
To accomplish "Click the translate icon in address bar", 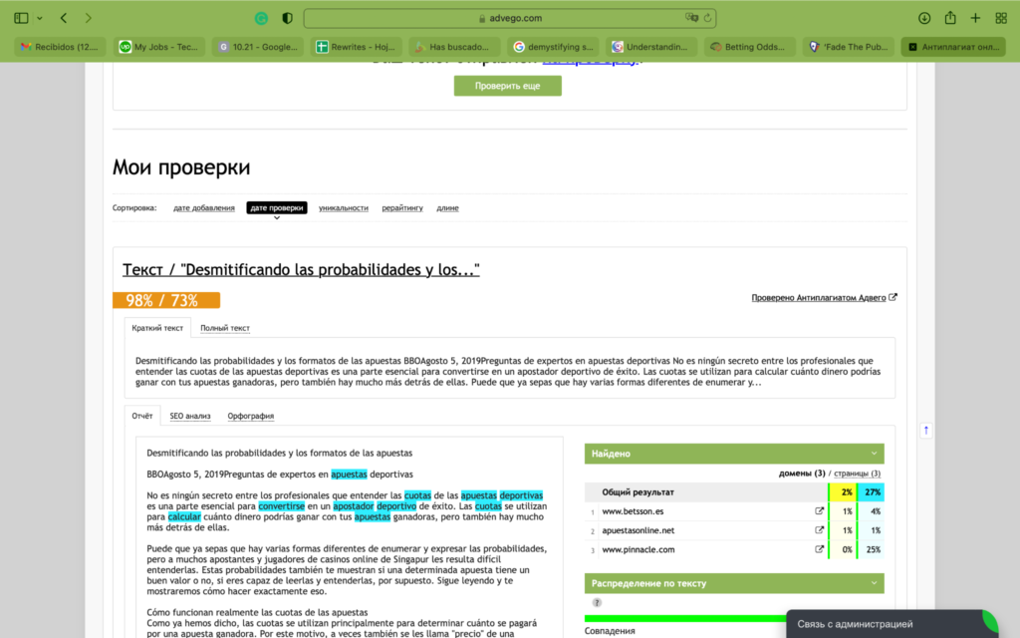I will (x=691, y=18).
